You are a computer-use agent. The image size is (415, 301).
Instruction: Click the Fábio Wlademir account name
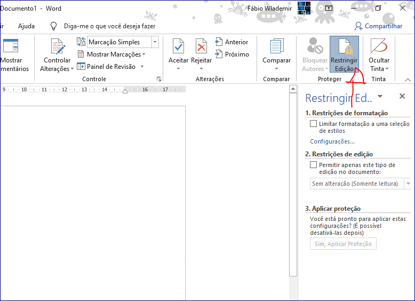tap(269, 9)
